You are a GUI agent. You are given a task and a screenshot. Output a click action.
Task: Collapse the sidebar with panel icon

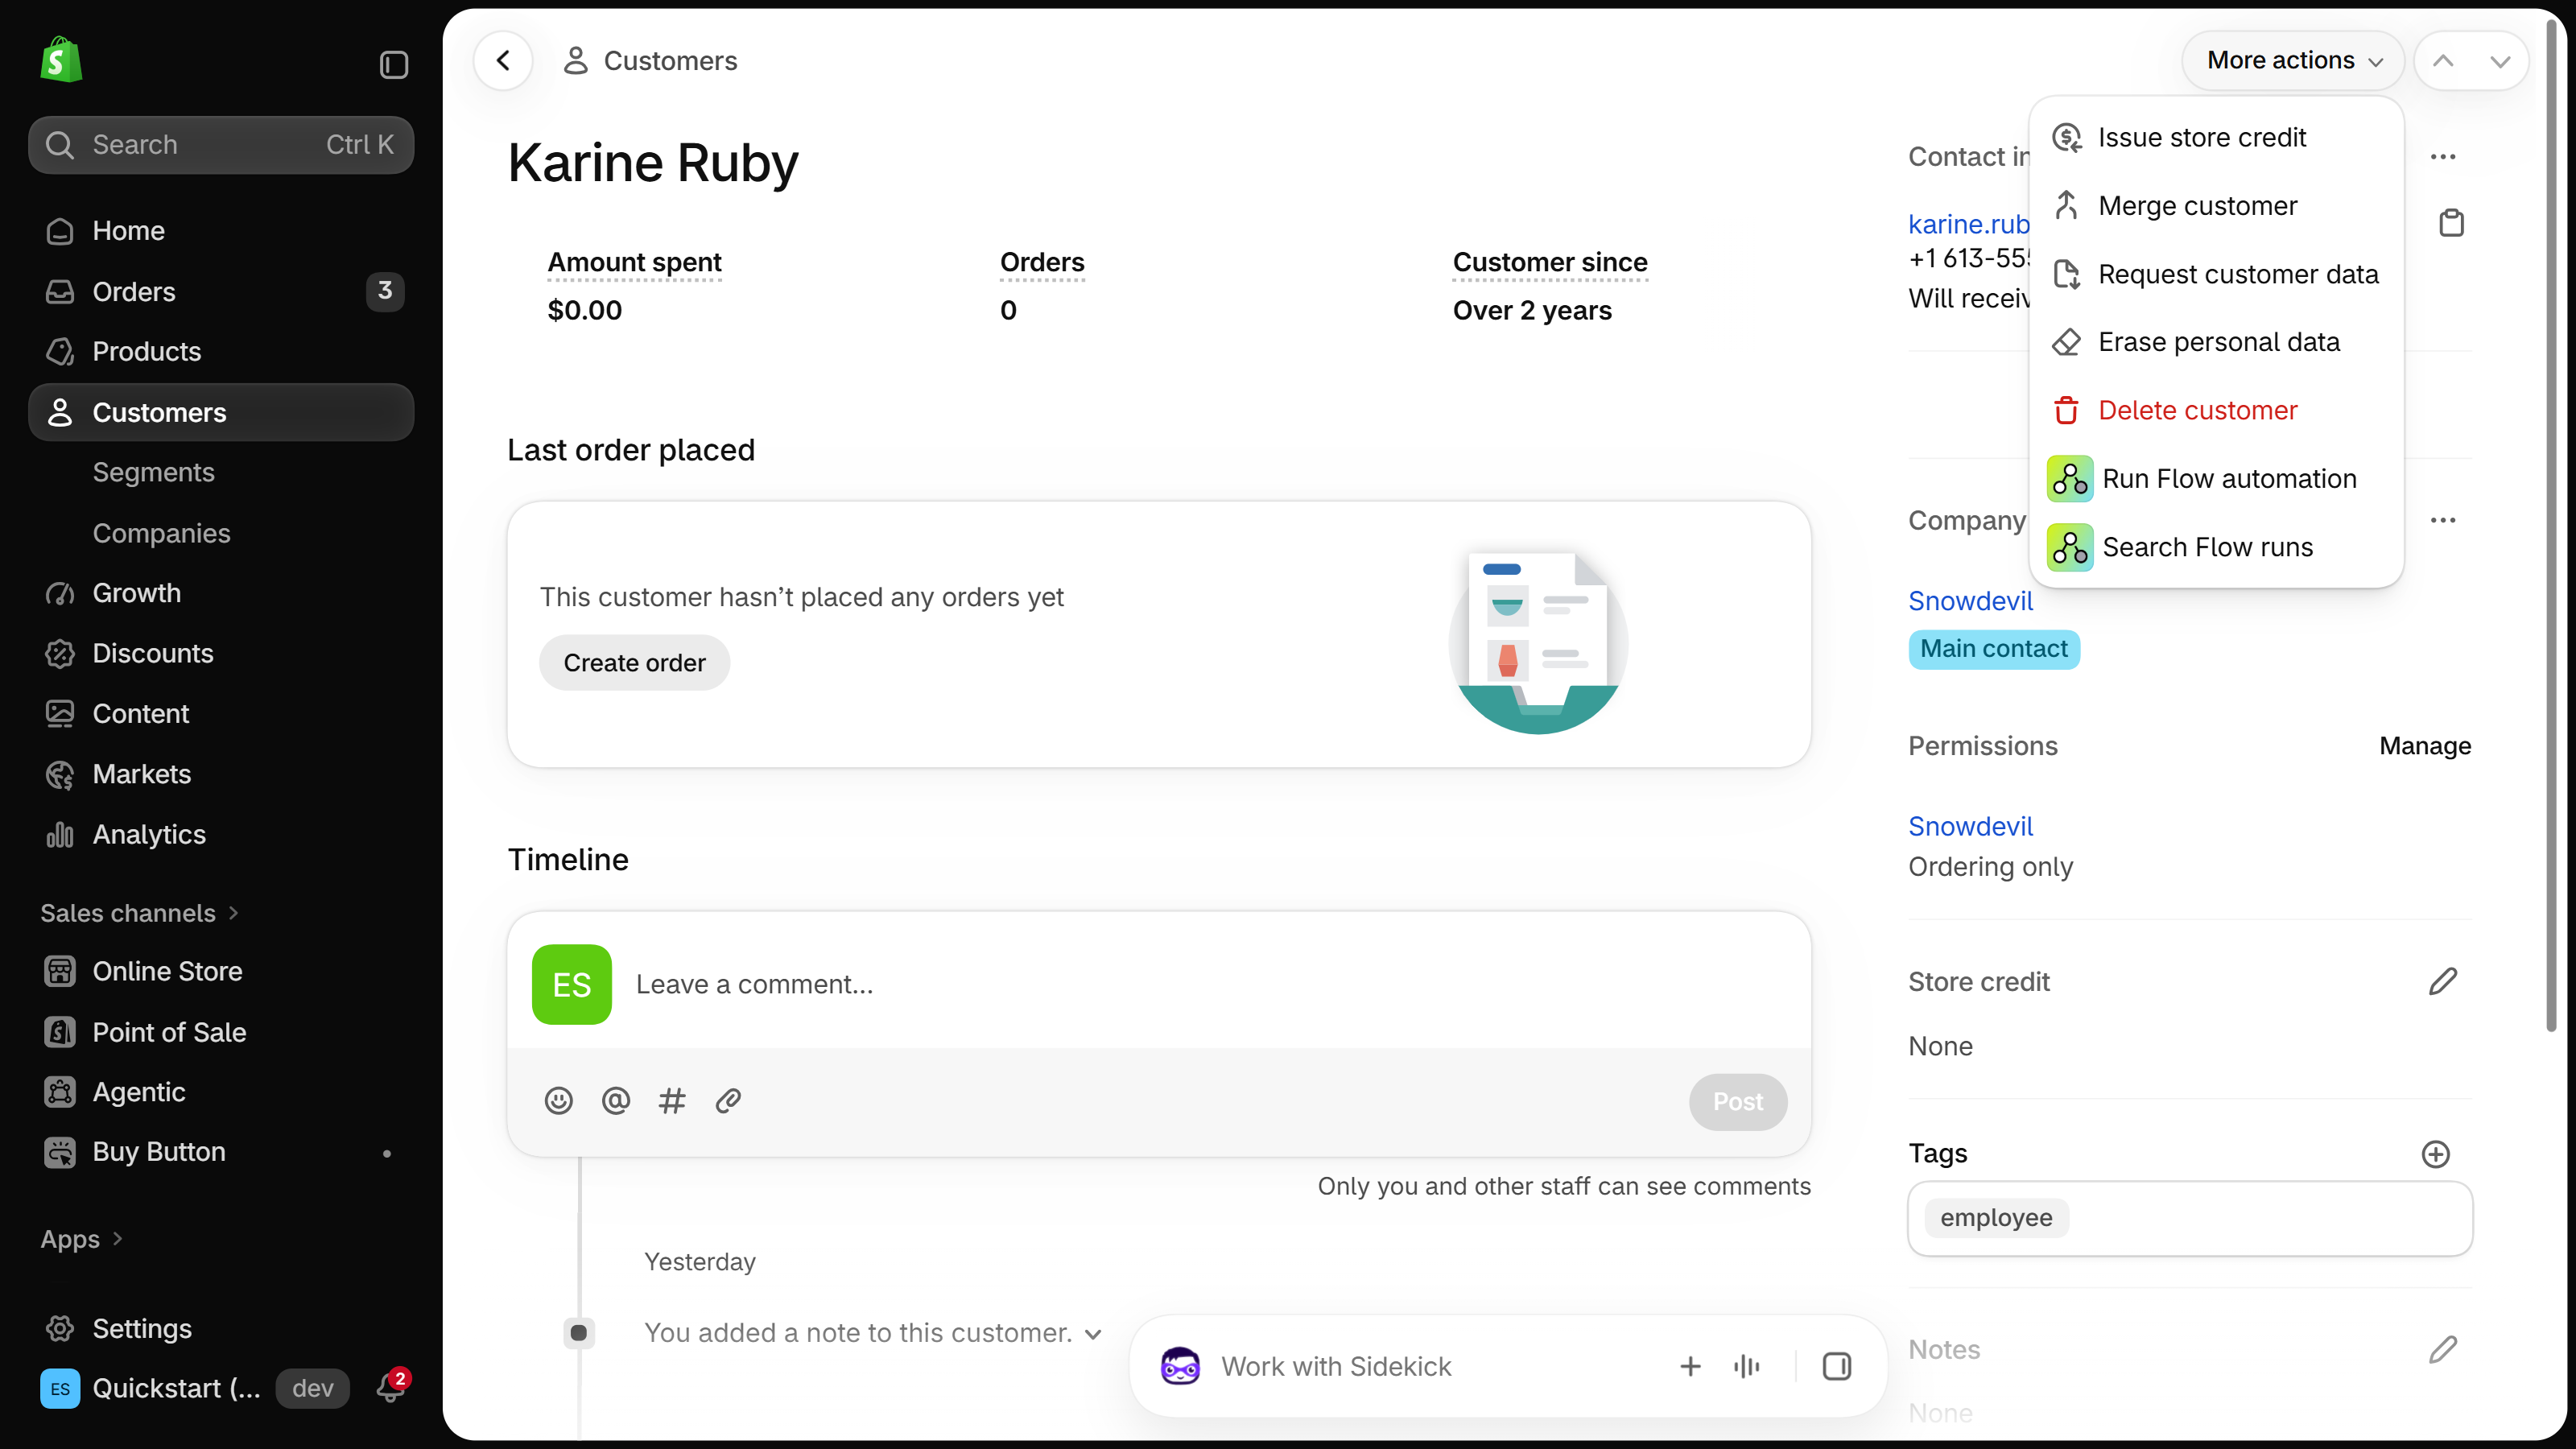(394, 64)
